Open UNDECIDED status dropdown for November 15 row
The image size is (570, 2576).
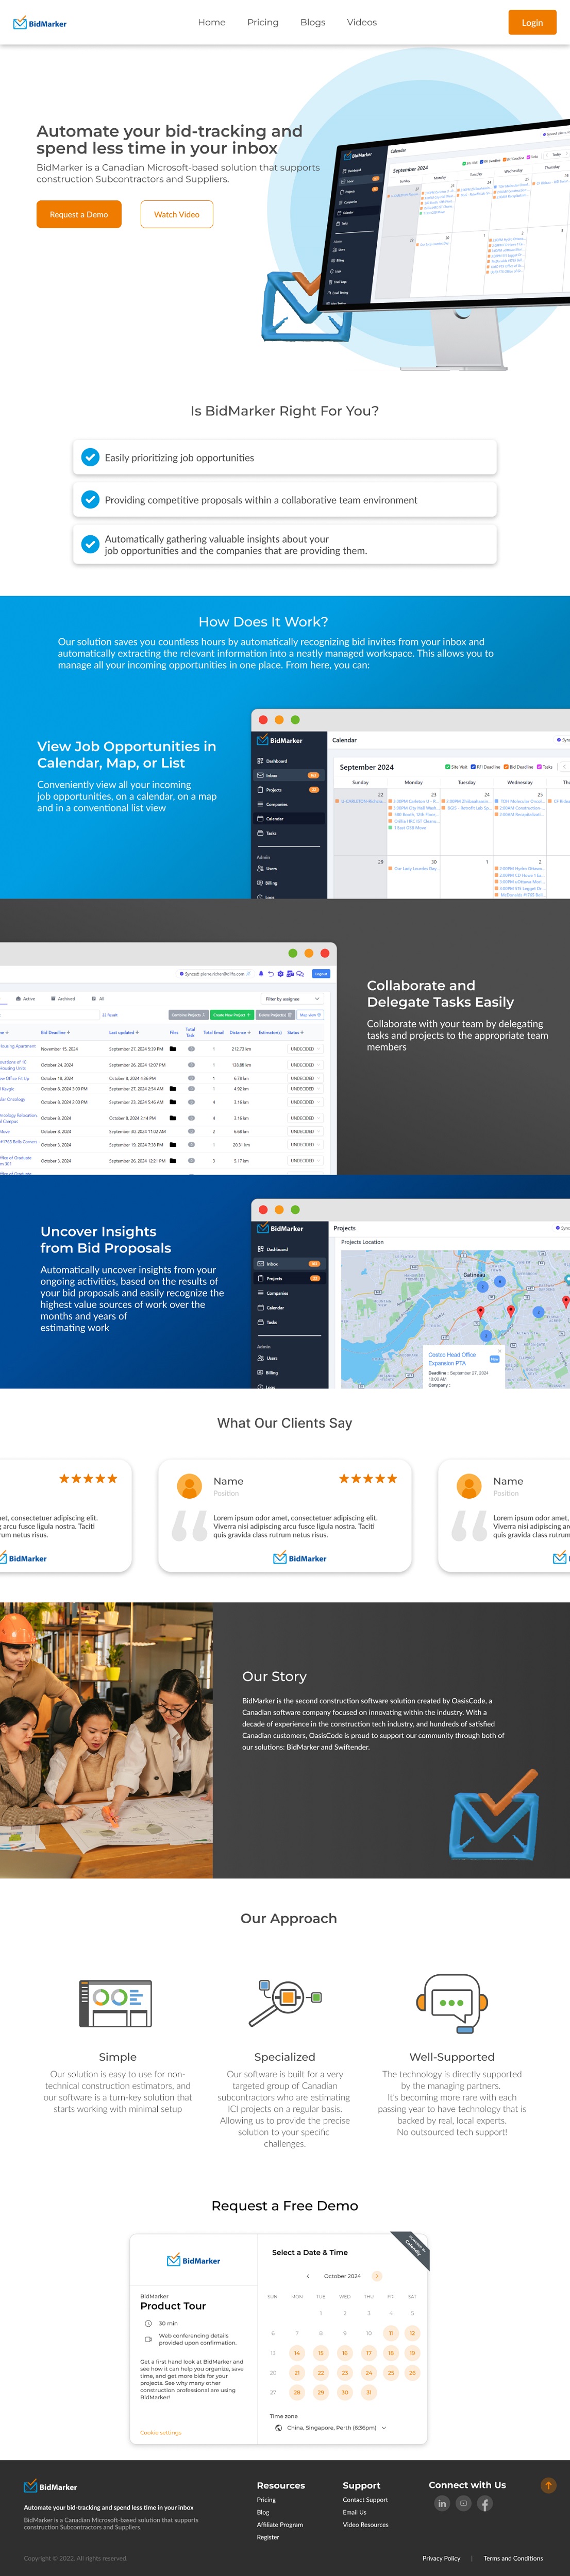[305, 1049]
